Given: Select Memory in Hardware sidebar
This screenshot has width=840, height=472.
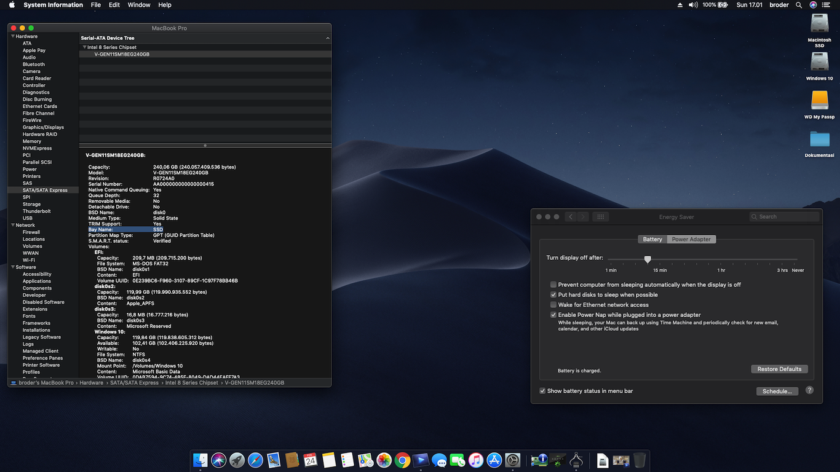Looking at the screenshot, I should [x=32, y=141].
